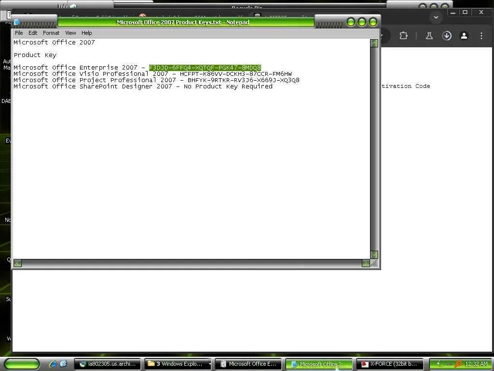The image size is (494, 371).
Task: Expand Windows Explorer group dropdown arrow
Action: click(209, 364)
